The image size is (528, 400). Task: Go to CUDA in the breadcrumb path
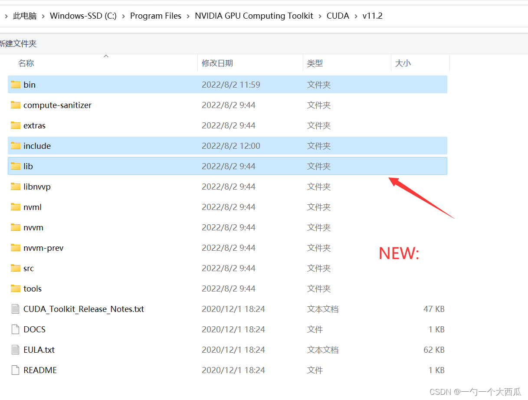pos(338,16)
